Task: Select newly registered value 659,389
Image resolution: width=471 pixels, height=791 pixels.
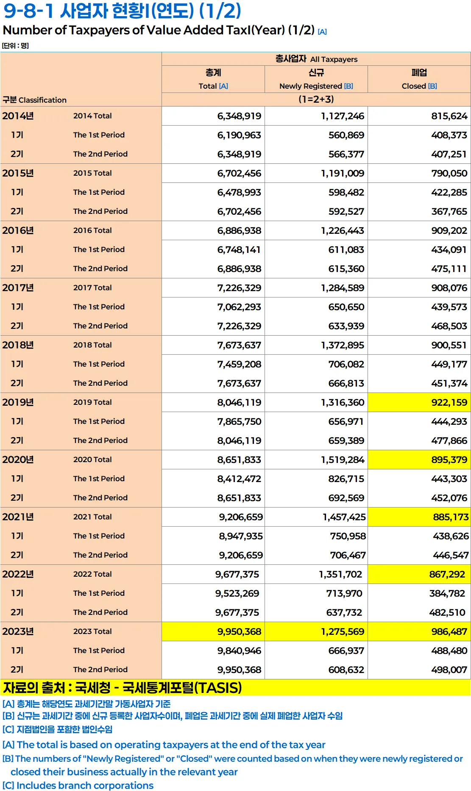Action: (x=346, y=441)
